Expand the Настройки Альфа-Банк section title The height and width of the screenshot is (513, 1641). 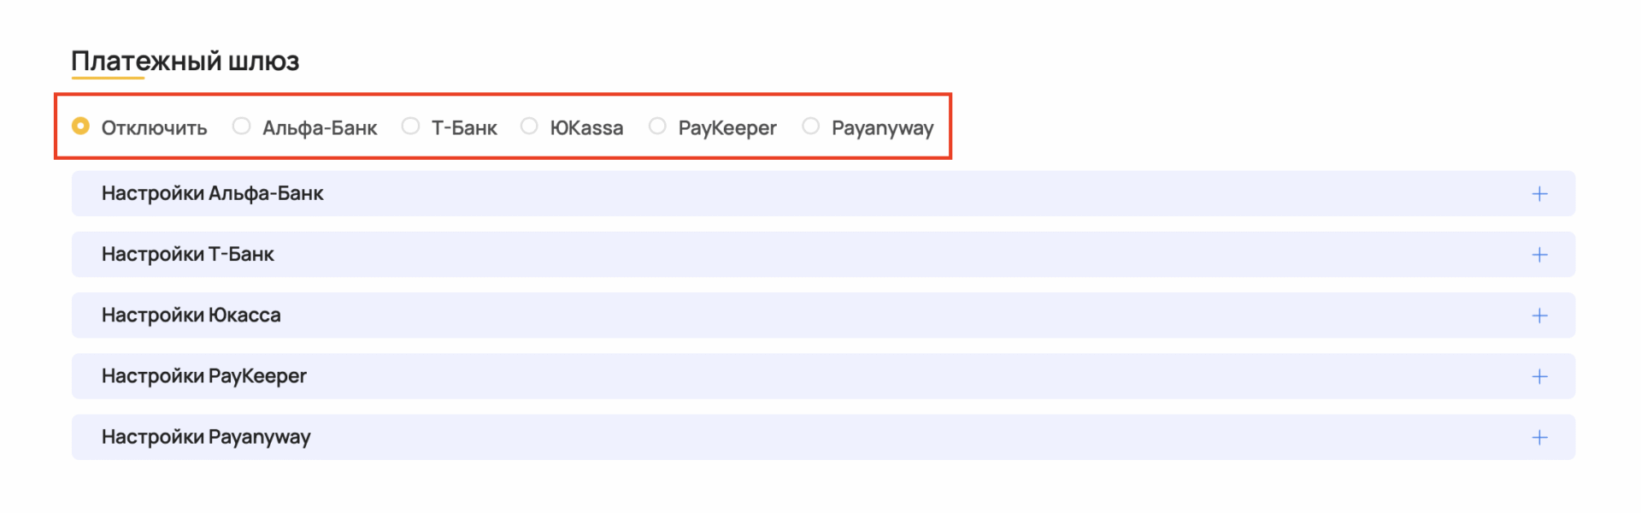(212, 193)
